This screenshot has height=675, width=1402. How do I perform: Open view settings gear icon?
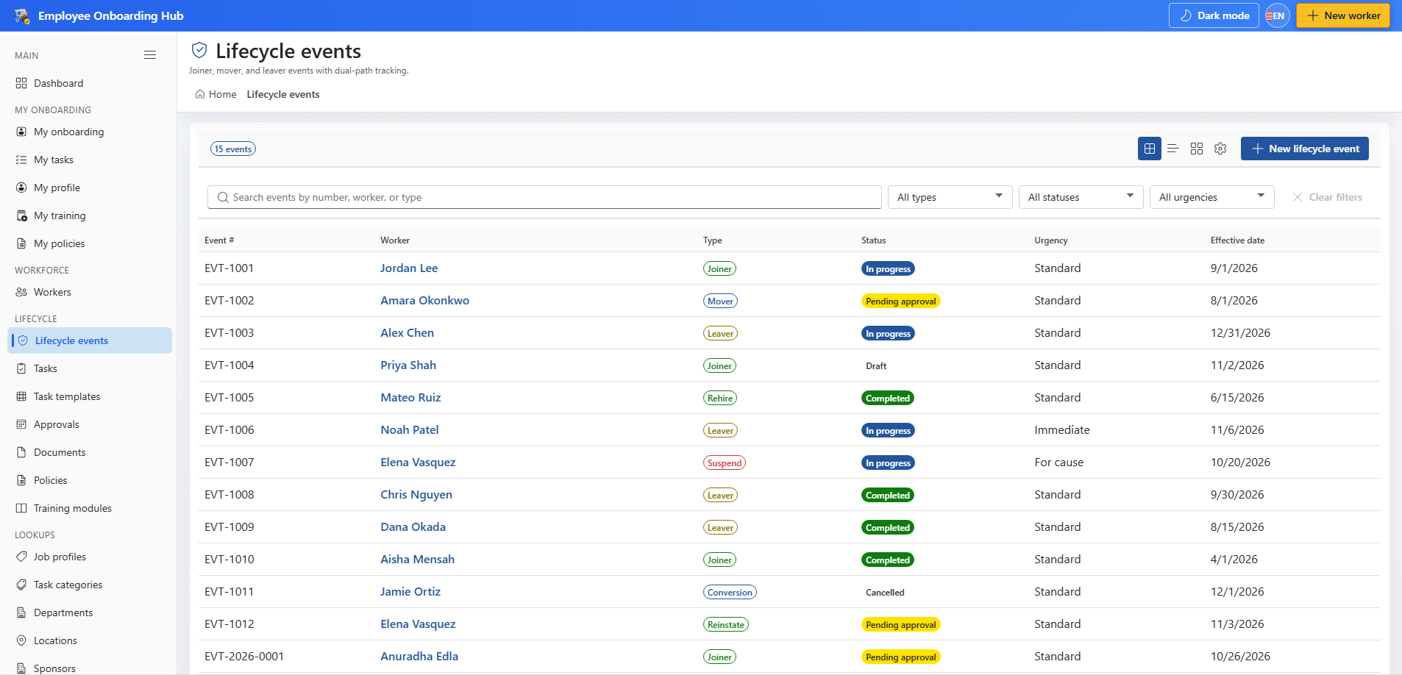click(x=1220, y=149)
